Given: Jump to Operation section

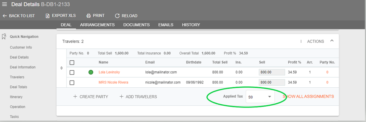Looking at the screenshot, I should pos(18,107).
